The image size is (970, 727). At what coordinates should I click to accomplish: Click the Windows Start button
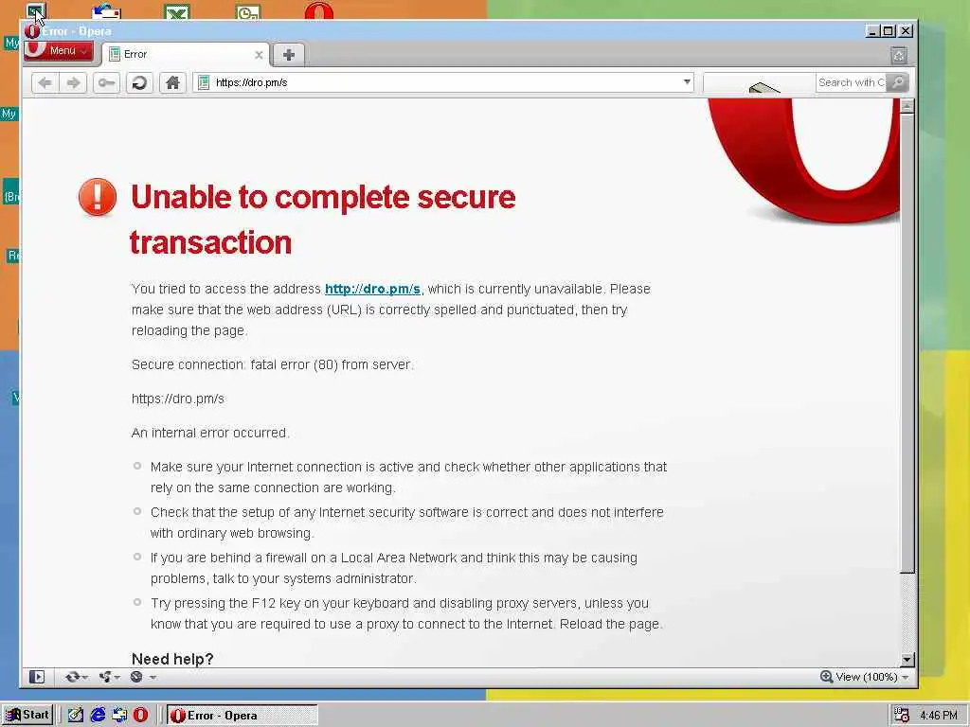click(x=27, y=716)
